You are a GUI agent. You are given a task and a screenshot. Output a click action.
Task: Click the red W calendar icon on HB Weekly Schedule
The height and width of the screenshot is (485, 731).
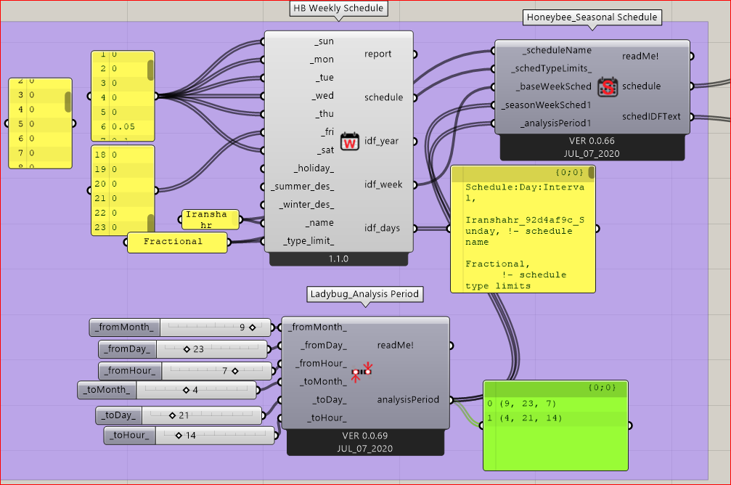350,142
